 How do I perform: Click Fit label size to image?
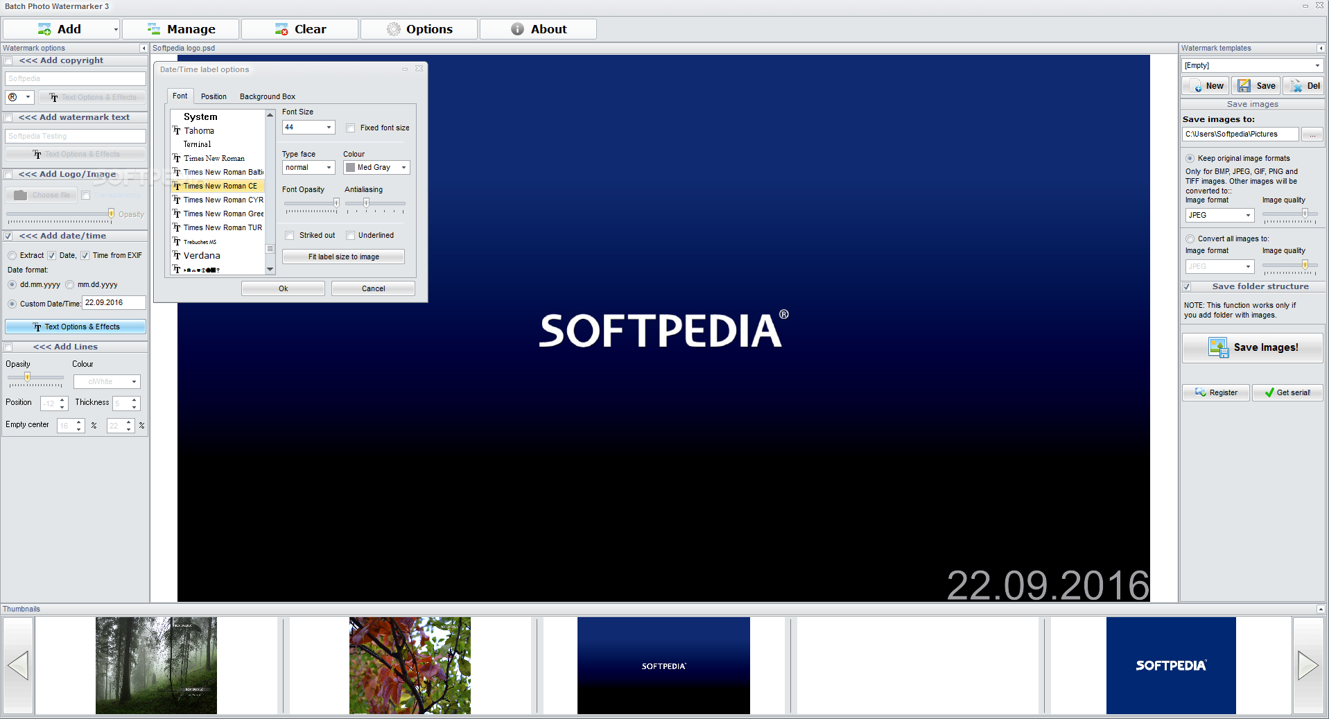343,257
